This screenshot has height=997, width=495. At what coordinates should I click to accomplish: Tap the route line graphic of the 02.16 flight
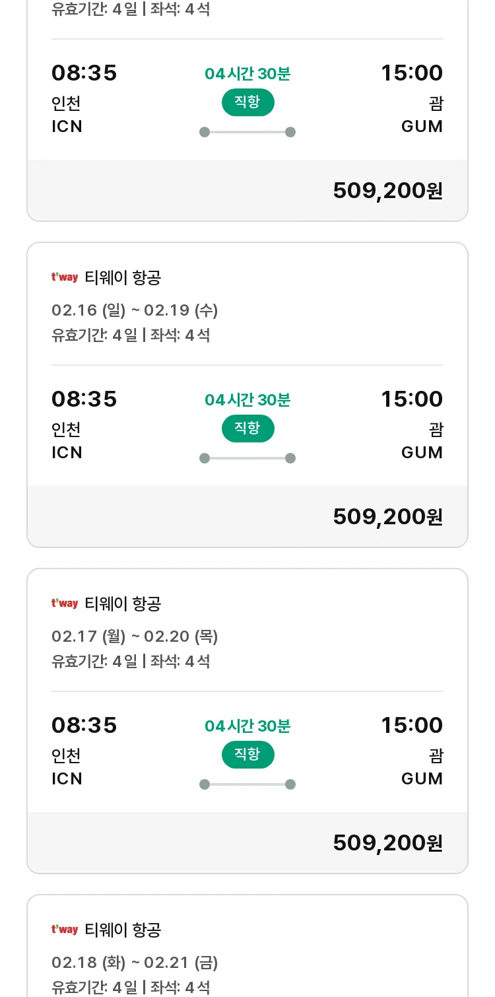coord(247,458)
